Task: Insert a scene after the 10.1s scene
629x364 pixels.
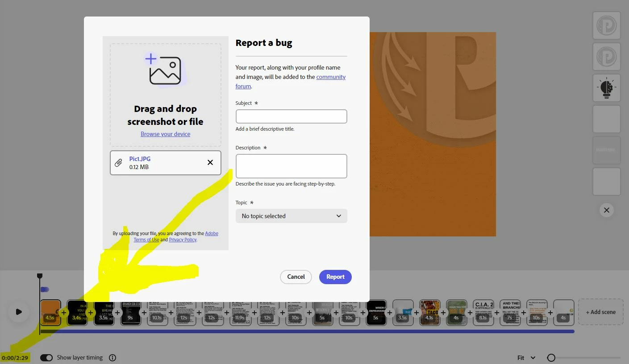Action: 171,313
